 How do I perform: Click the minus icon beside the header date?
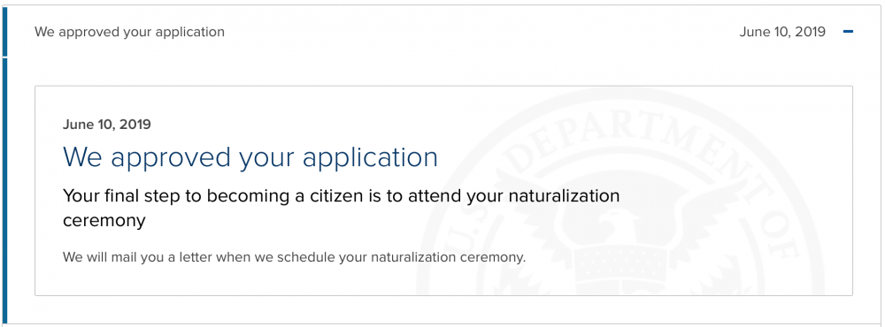click(x=848, y=32)
